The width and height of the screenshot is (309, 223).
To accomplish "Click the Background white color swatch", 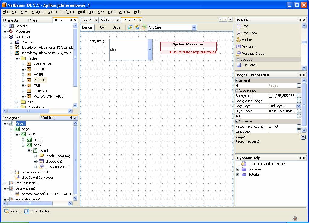I will pyautogui.click(x=271, y=96).
